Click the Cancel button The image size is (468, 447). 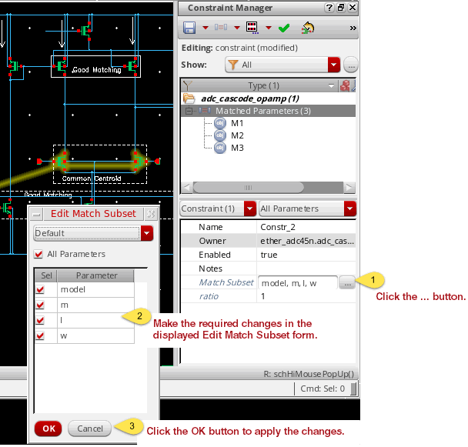click(x=89, y=429)
